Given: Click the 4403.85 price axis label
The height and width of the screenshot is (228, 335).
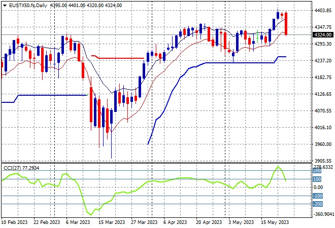Looking at the screenshot, I should click(323, 11).
